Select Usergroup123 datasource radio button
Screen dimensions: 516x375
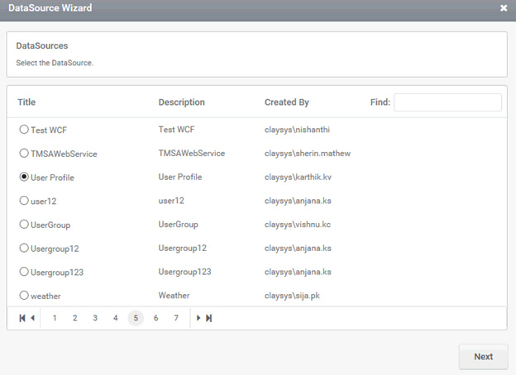click(x=24, y=272)
